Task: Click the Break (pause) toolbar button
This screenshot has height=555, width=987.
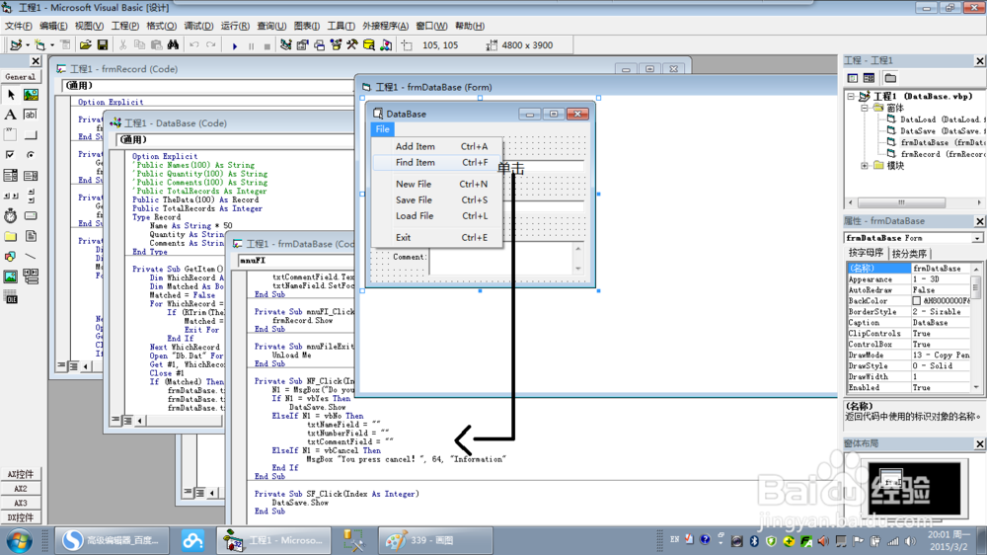Action: pyautogui.click(x=251, y=45)
